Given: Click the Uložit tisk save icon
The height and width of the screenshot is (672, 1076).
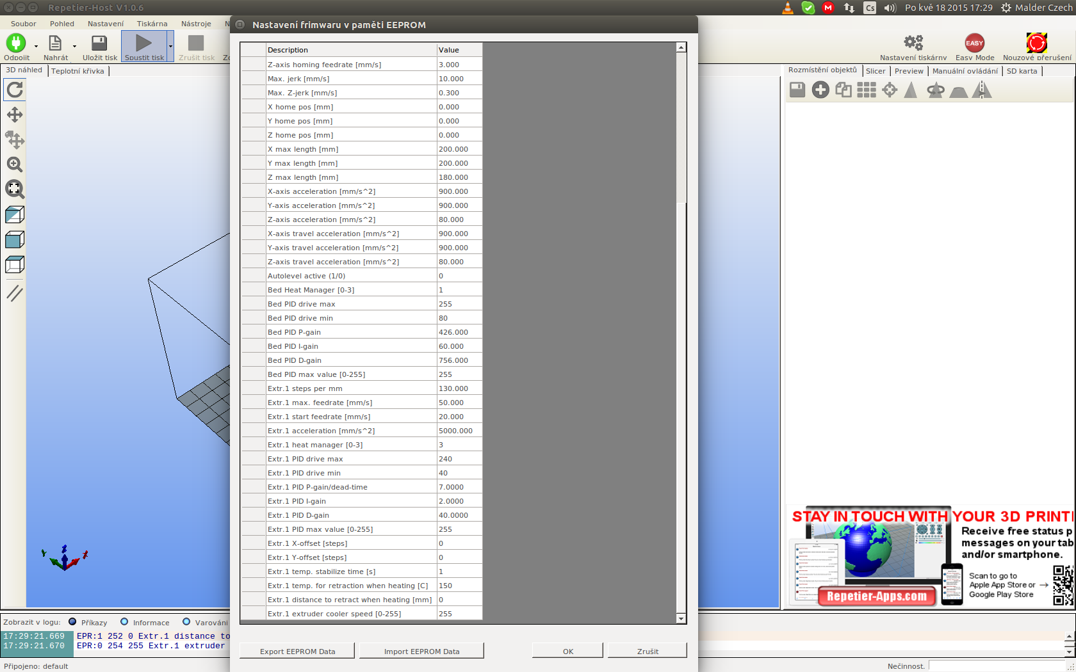Looking at the screenshot, I should tap(99, 43).
